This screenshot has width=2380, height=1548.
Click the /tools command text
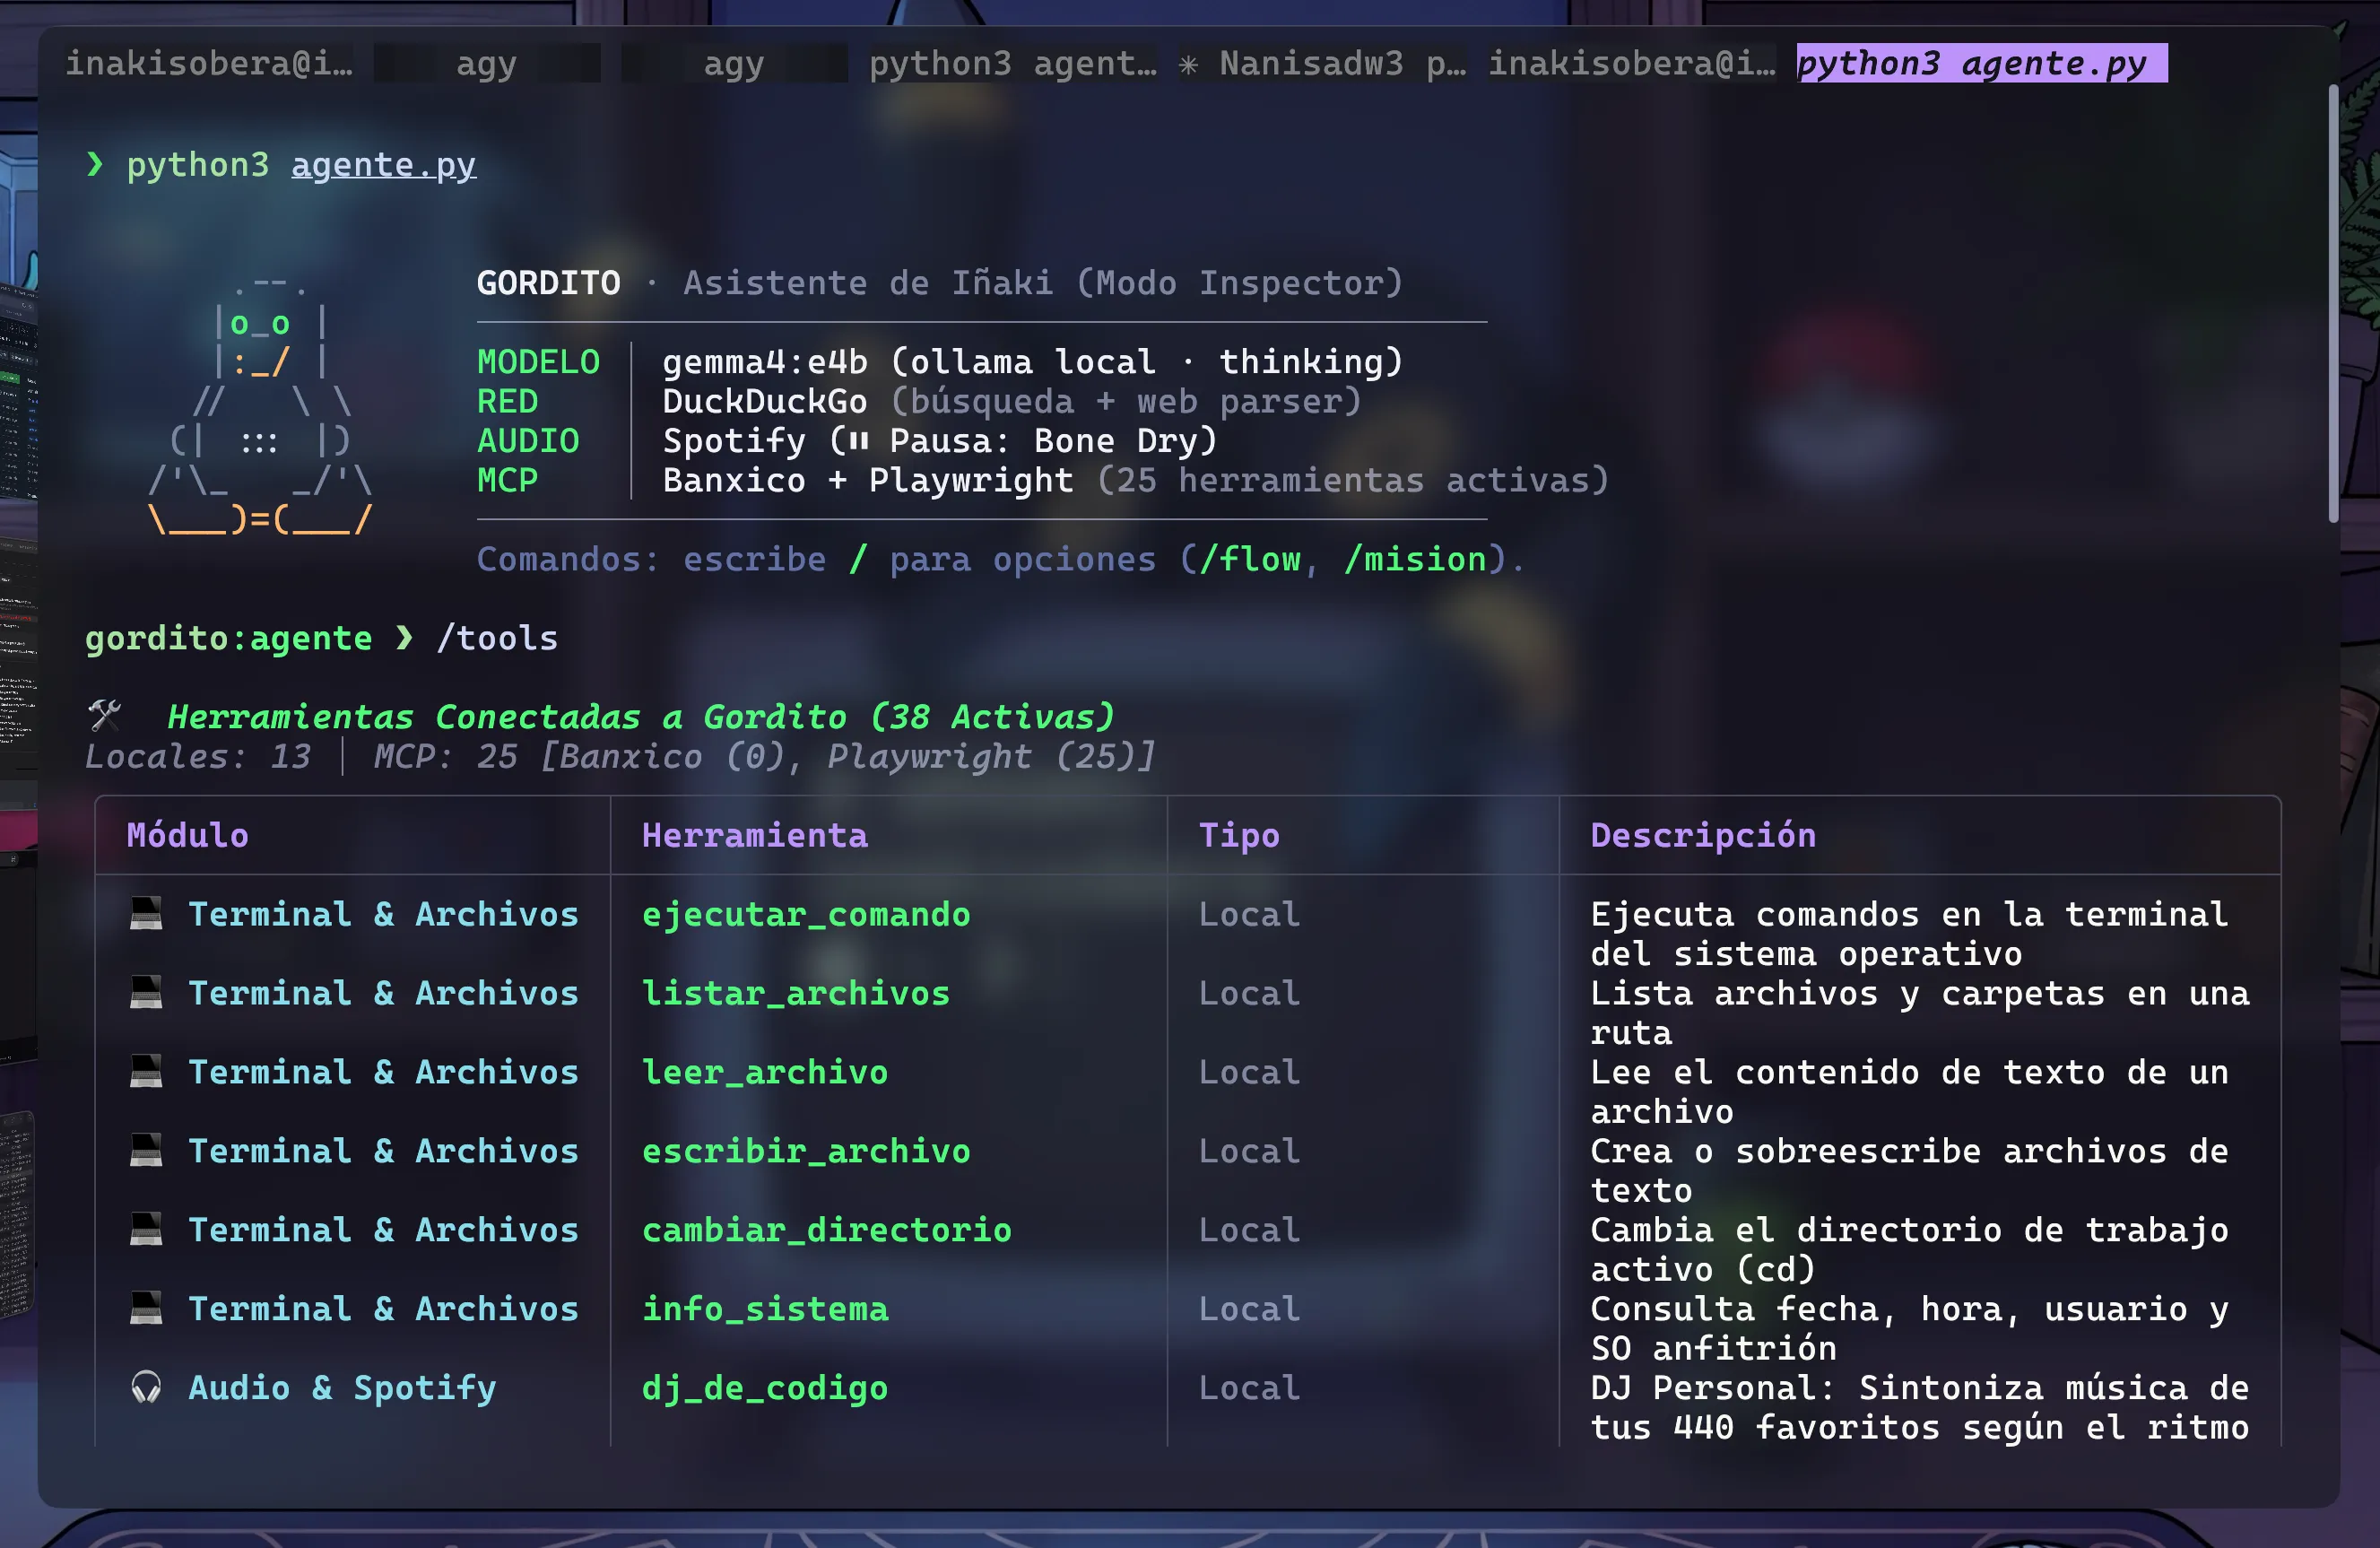tap(497, 638)
